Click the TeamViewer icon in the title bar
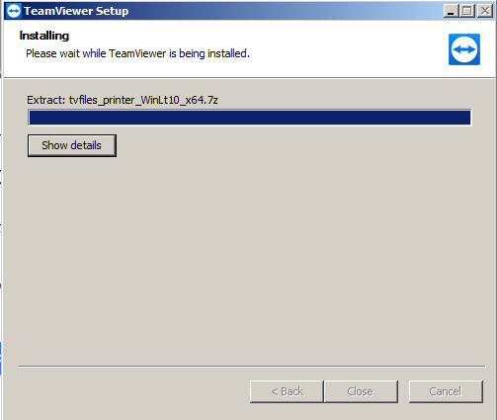This screenshot has width=497, height=420. pyautogui.click(x=14, y=11)
